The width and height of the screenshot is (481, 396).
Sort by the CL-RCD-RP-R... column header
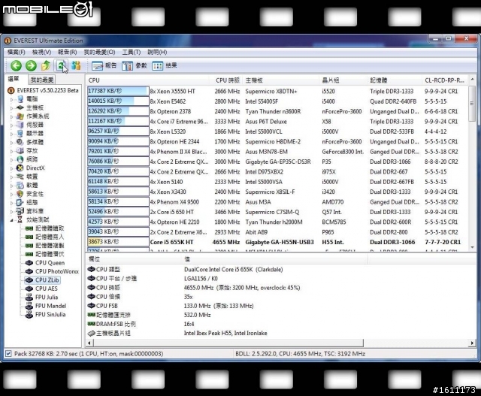tap(445, 80)
